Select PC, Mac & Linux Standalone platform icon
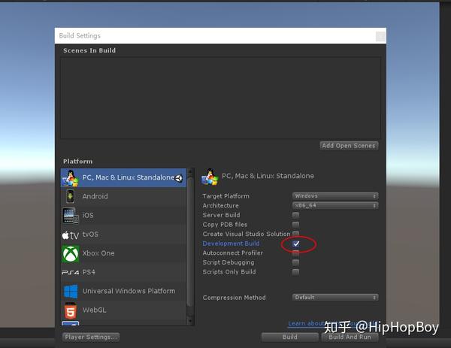This screenshot has height=348, width=451. click(x=71, y=178)
